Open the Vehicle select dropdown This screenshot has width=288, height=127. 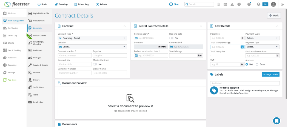[x=92, y=47]
